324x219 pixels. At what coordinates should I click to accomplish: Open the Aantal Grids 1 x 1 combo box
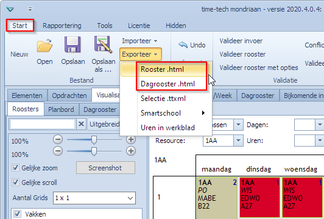point(94,198)
